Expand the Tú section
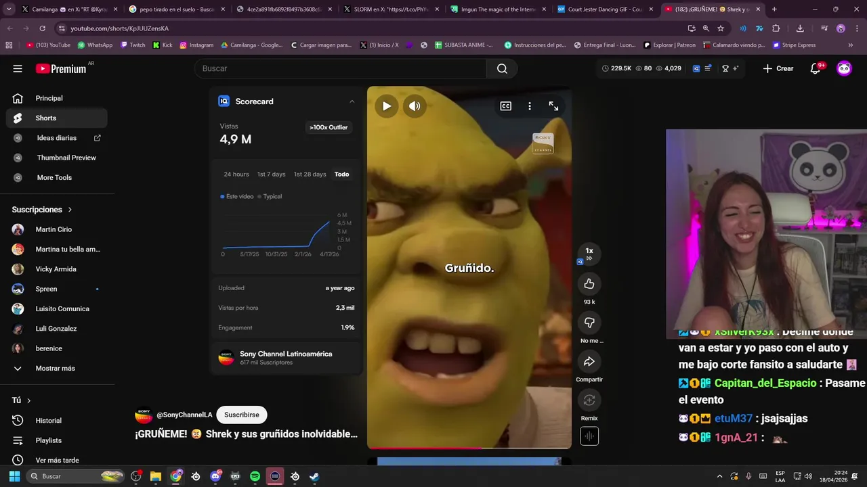The height and width of the screenshot is (487, 867). [x=22, y=400]
